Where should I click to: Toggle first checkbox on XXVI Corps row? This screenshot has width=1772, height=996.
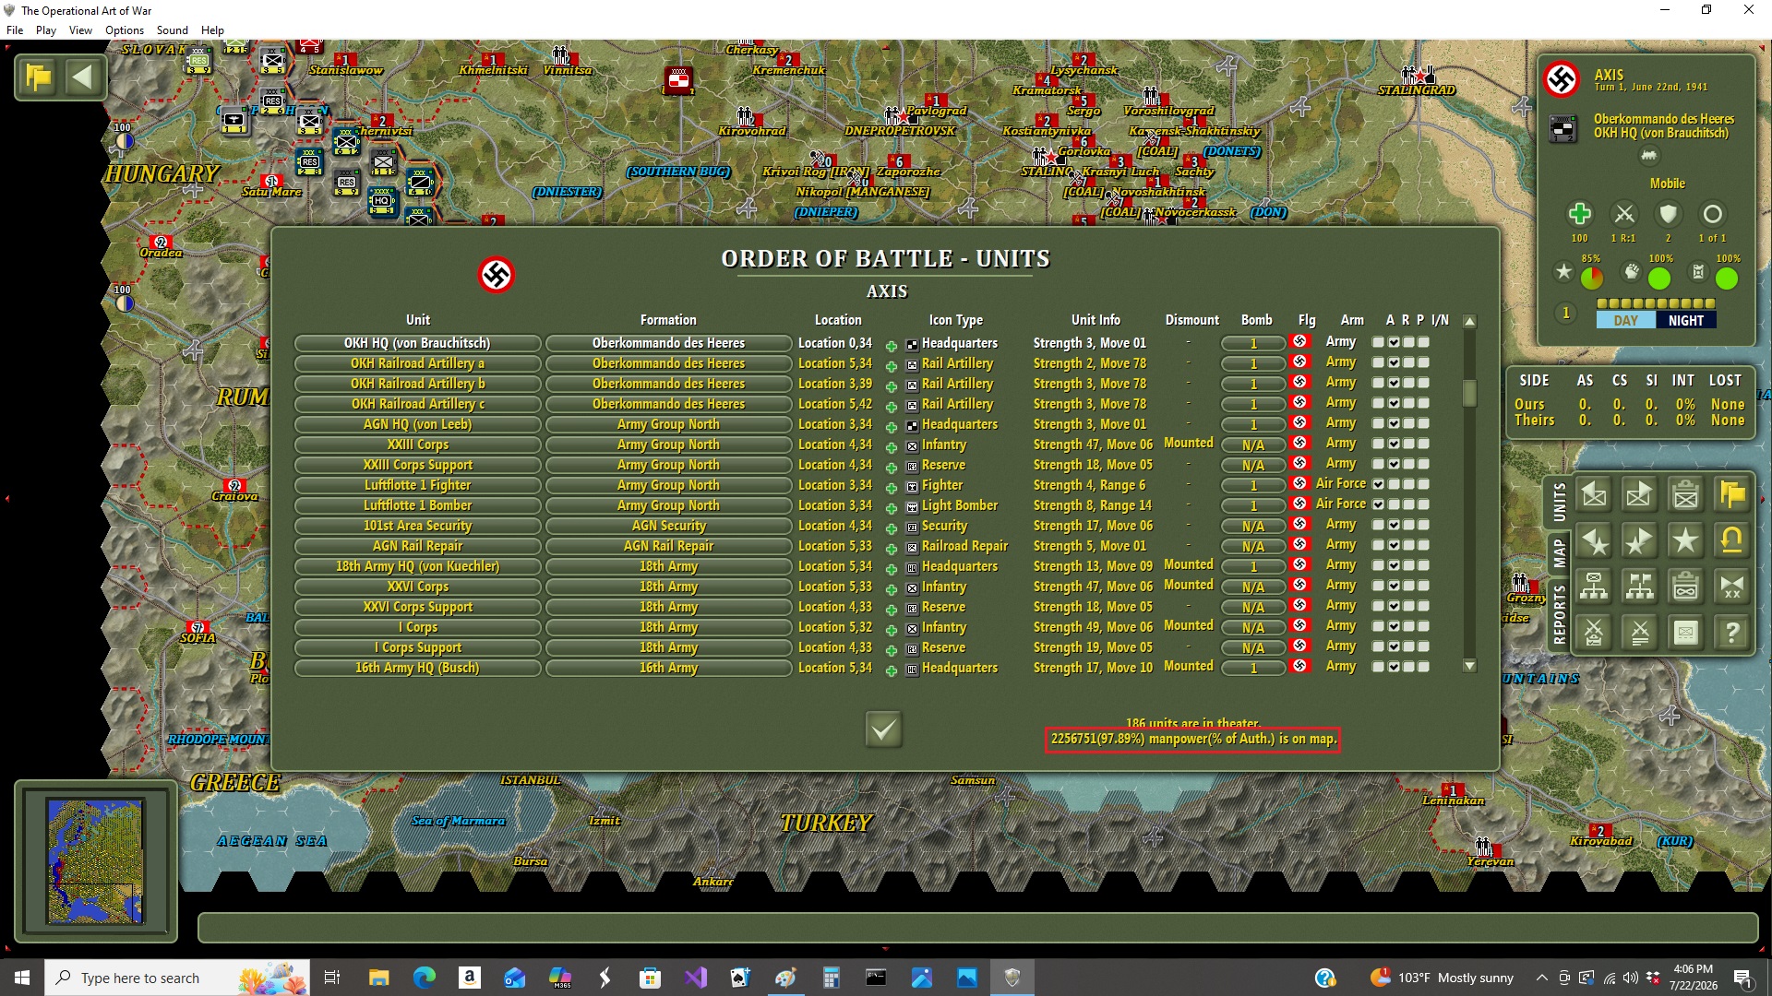pyautogui.click(x=1378, y=587)
